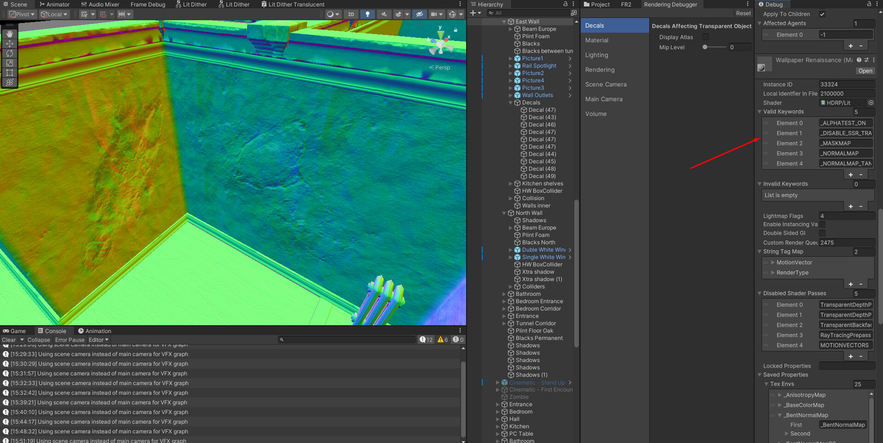Open the Pivot dropdown

coord(21,14)
